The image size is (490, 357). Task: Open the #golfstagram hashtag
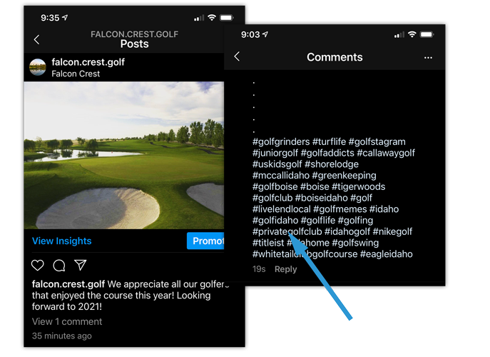coord(377,142)
